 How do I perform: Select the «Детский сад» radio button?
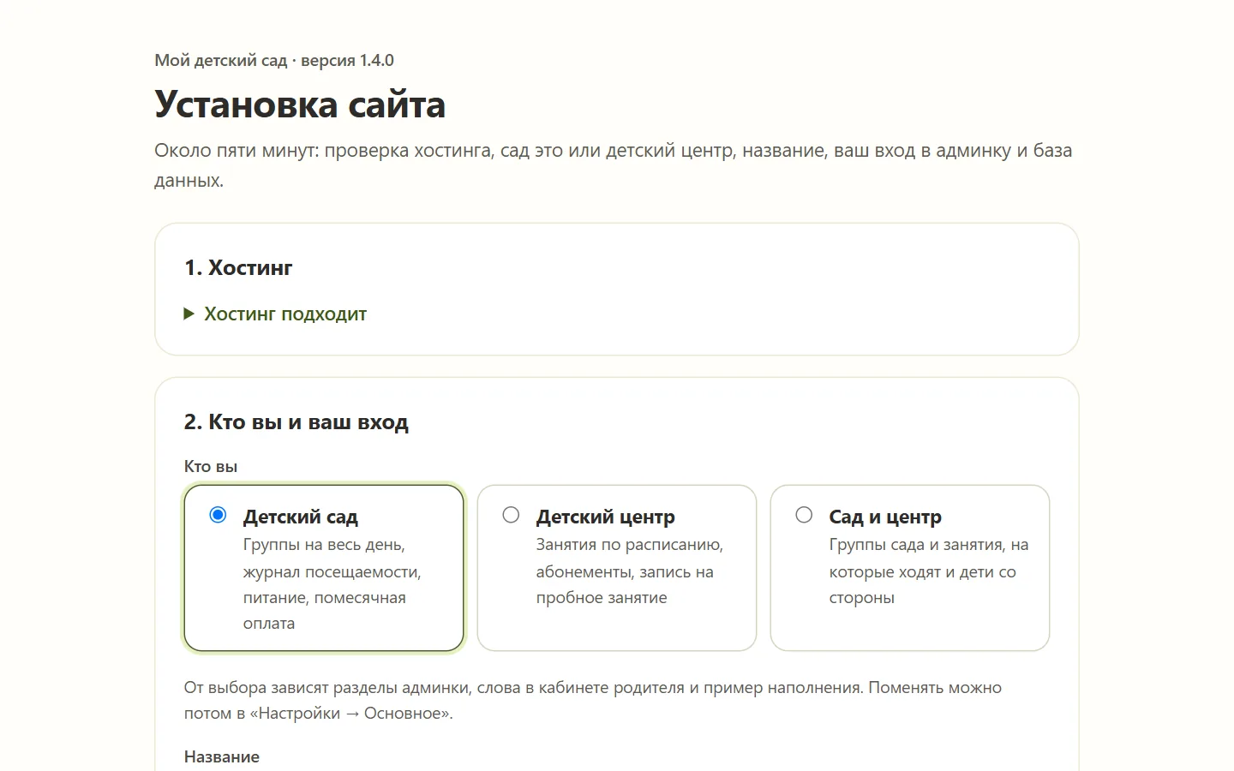218,515
